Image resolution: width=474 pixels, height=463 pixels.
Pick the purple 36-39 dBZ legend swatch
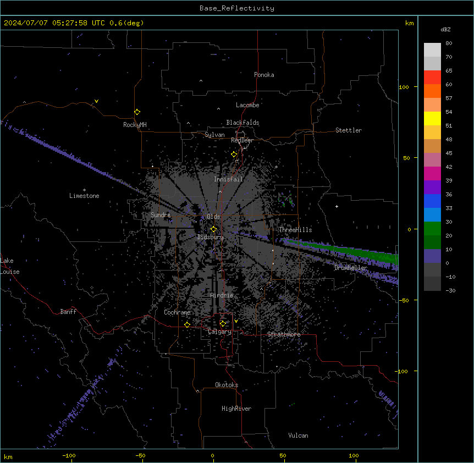(x=432, y=188)
